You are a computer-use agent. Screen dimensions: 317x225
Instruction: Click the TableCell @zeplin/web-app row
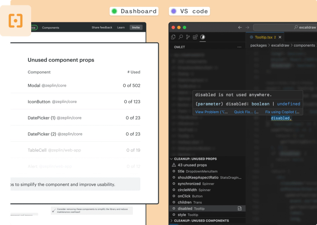pyautogui.click(x=84, y=150)
